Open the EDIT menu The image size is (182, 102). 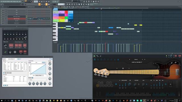tap(3, 2)
